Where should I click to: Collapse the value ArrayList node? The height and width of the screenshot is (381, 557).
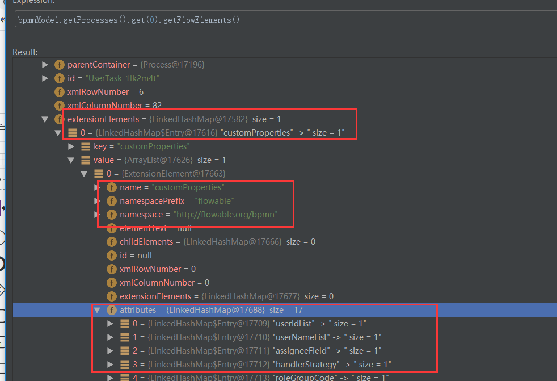71,160
